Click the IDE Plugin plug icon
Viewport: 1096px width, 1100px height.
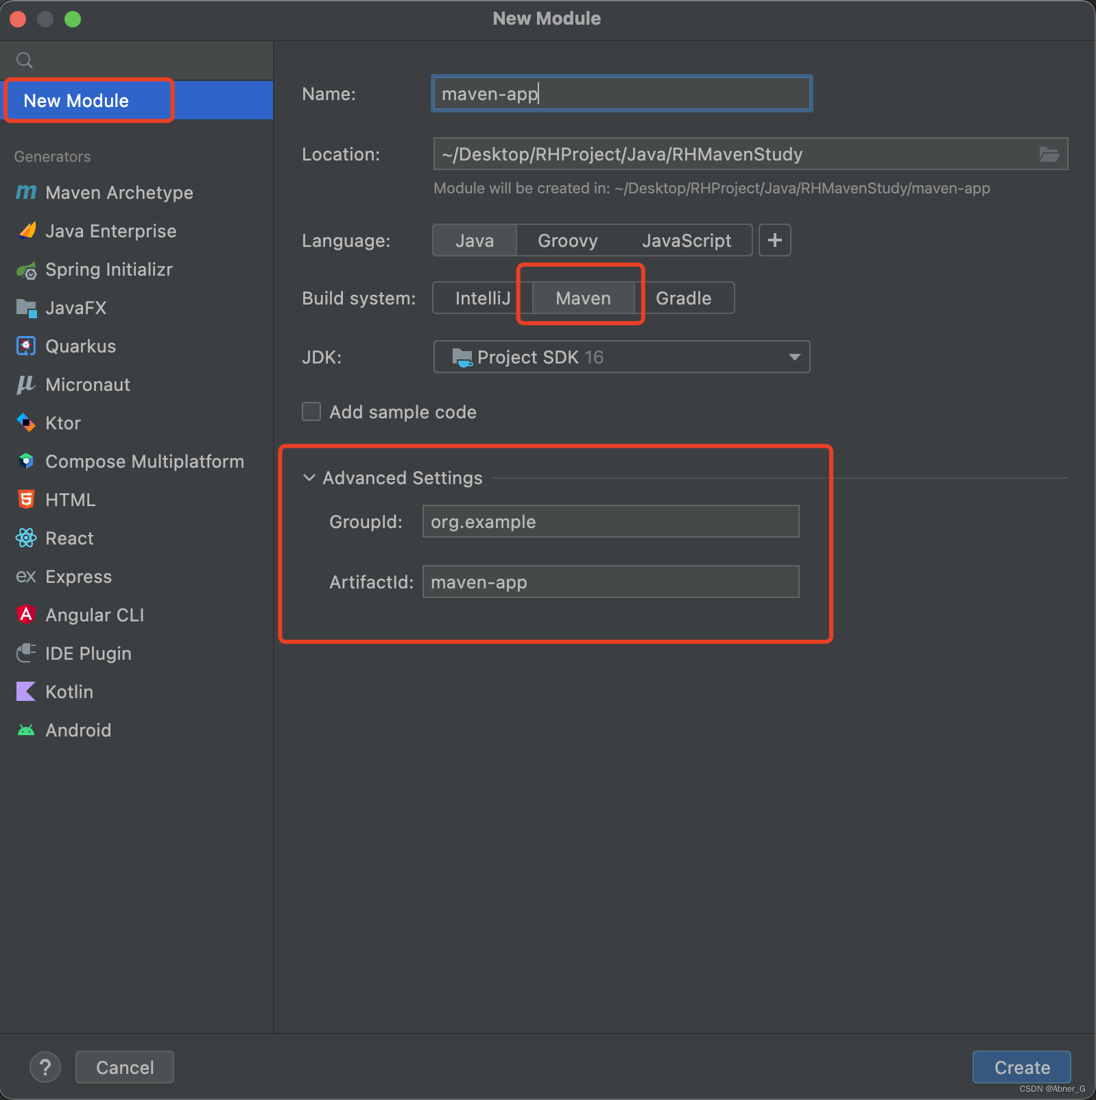26,653
